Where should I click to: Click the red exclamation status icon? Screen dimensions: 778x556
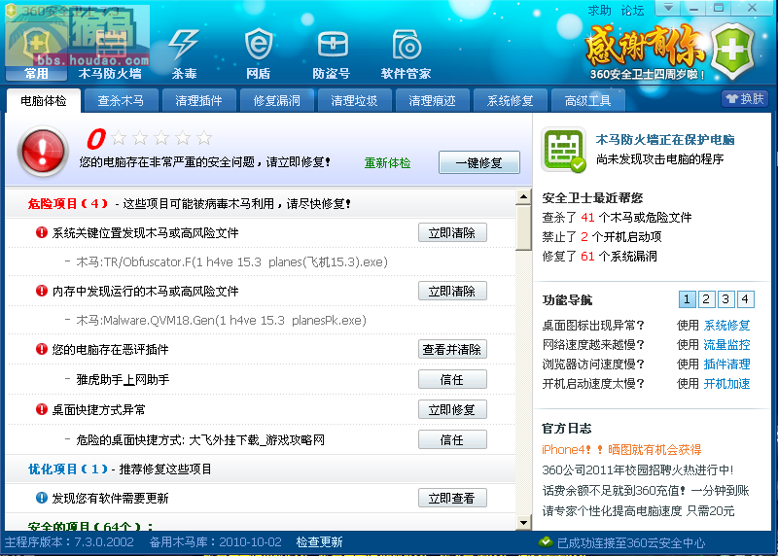43,152
